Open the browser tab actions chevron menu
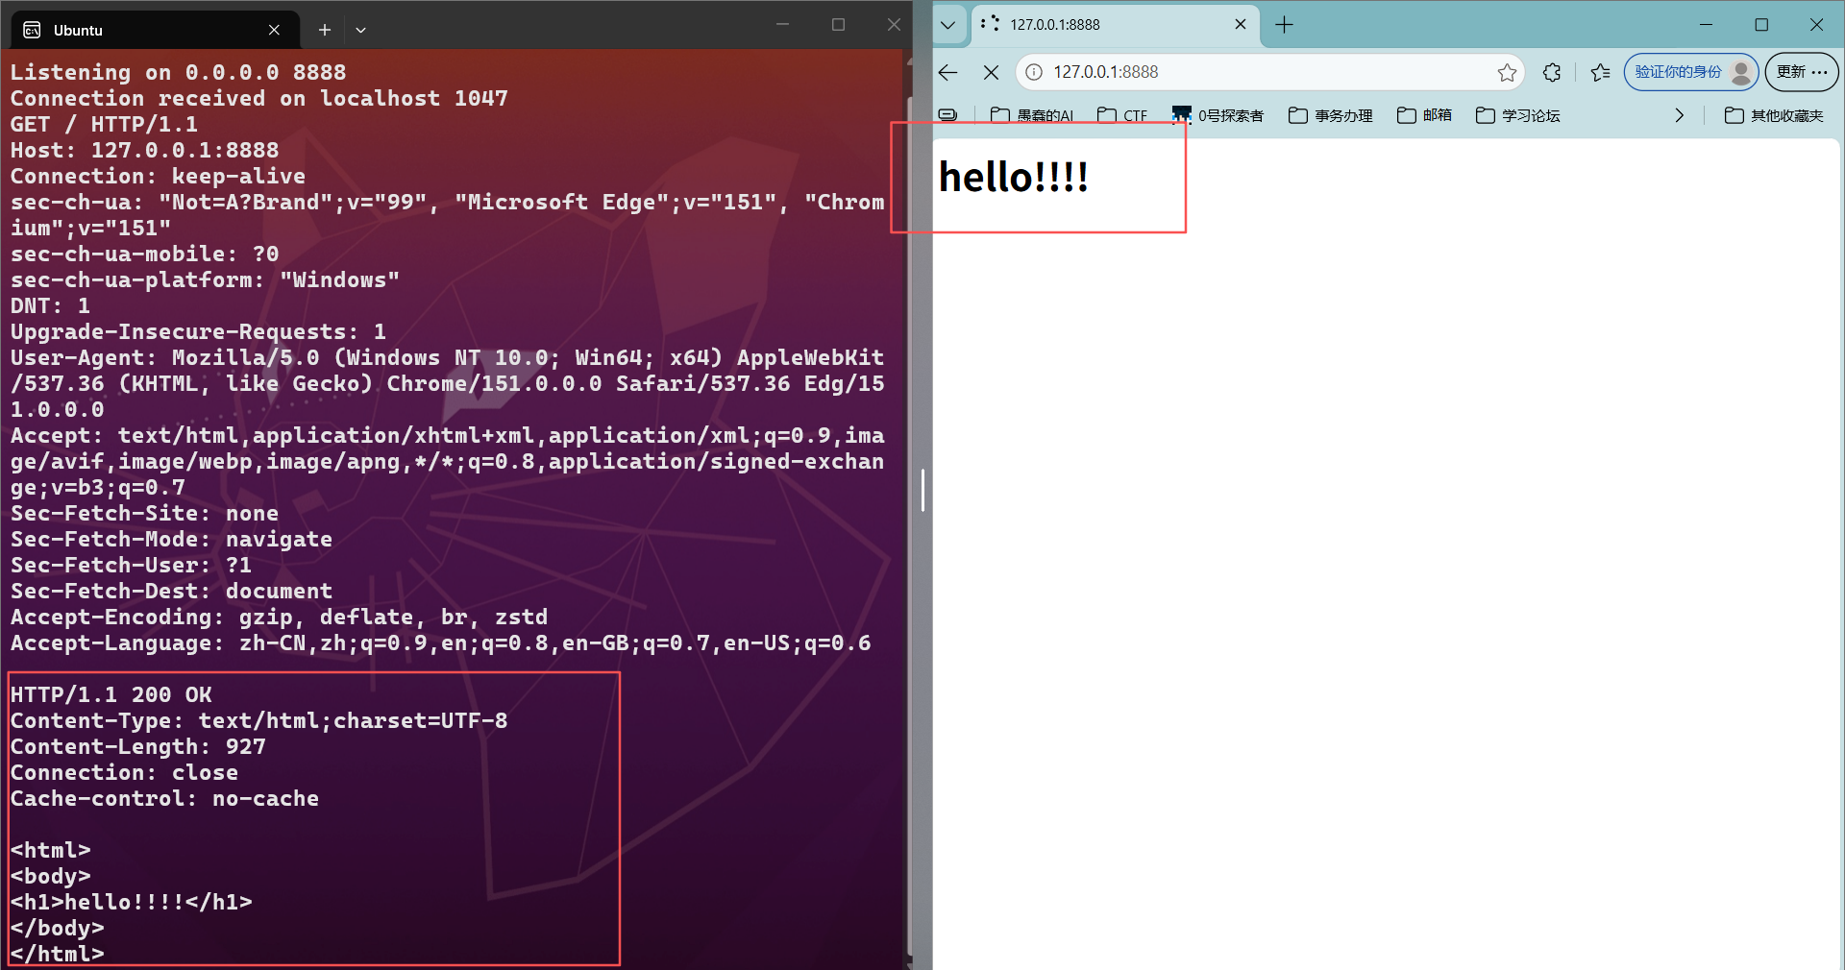 tap(948, 25)
